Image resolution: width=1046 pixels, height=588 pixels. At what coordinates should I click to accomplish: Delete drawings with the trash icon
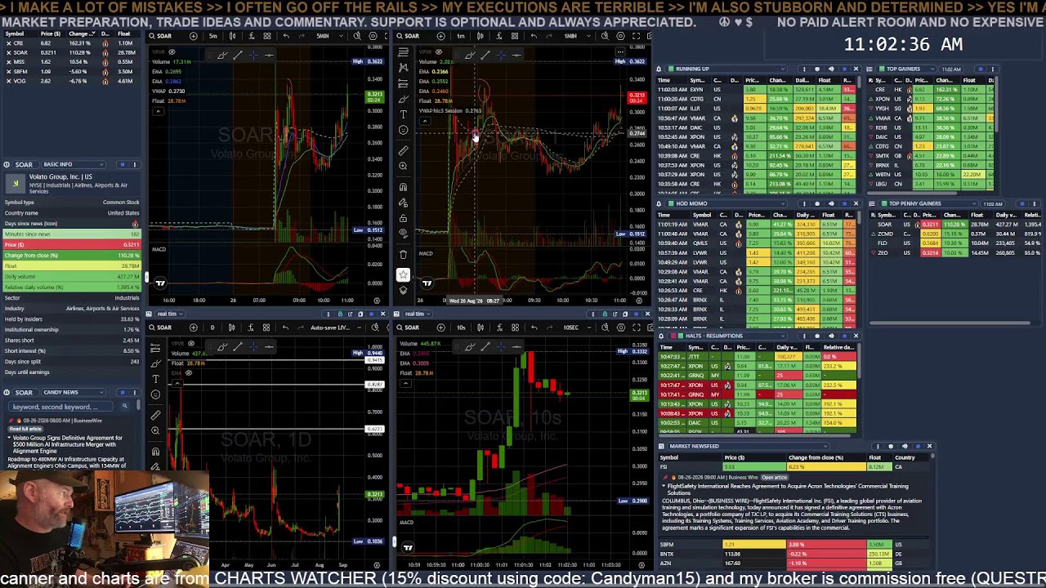pos(403,254)
